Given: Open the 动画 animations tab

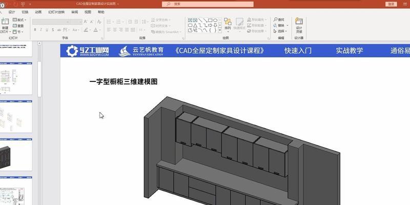Looking at the screenshot, I should pos(38,12).
